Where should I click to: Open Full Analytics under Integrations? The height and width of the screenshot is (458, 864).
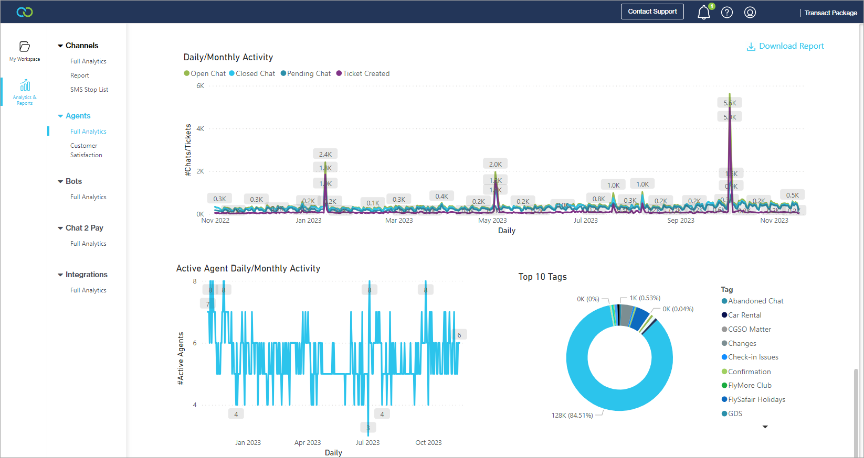click(88, 290)
